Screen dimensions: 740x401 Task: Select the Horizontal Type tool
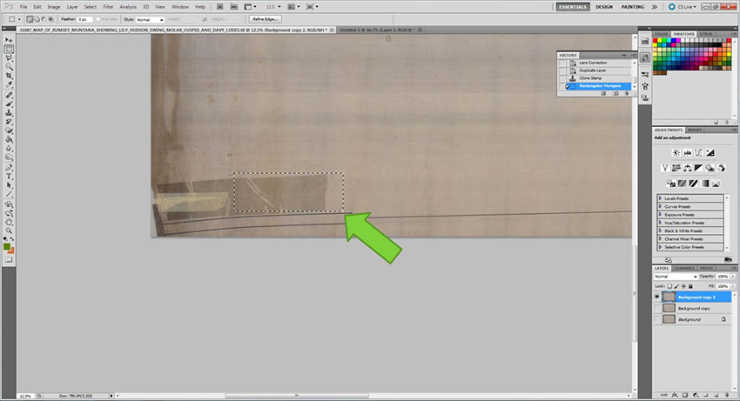click(9, 175)
